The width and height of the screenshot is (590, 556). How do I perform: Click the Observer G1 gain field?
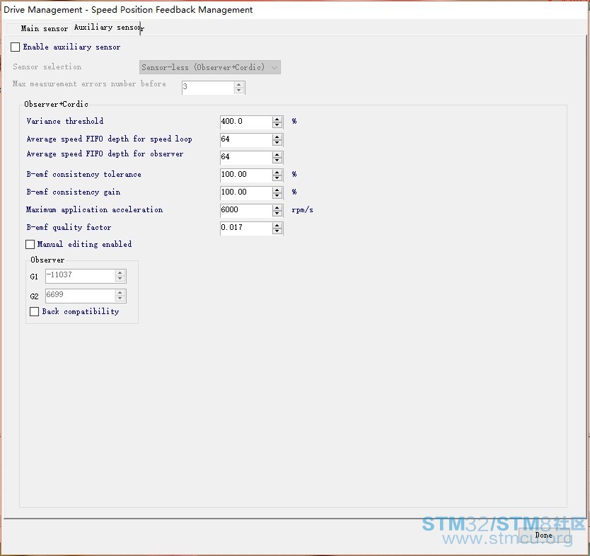pos(79,277)
